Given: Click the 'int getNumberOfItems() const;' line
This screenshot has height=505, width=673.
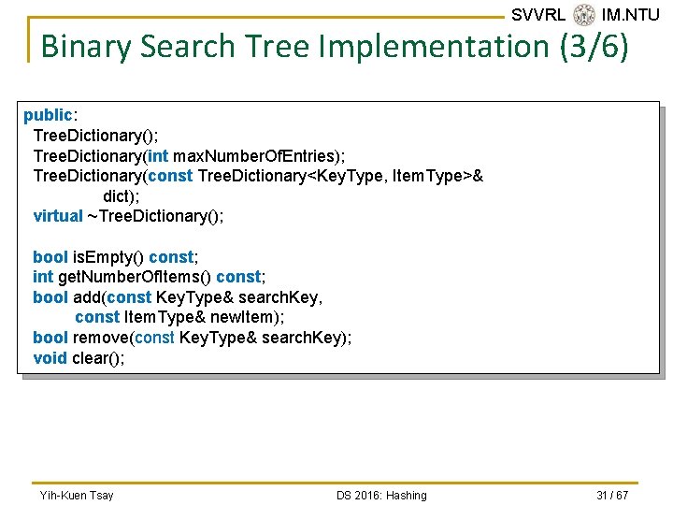Looking at the screenshot, I should [149, 277].
